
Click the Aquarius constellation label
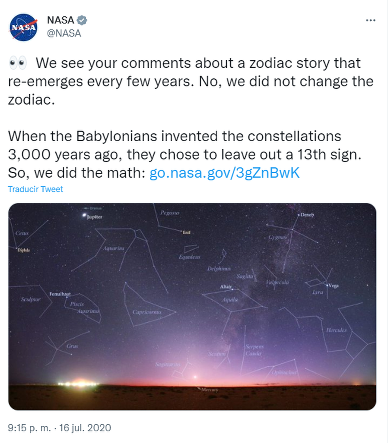[113, 248]
